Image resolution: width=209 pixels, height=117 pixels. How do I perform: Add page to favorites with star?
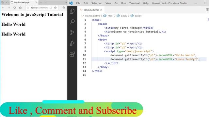click(x=56, y=8)
